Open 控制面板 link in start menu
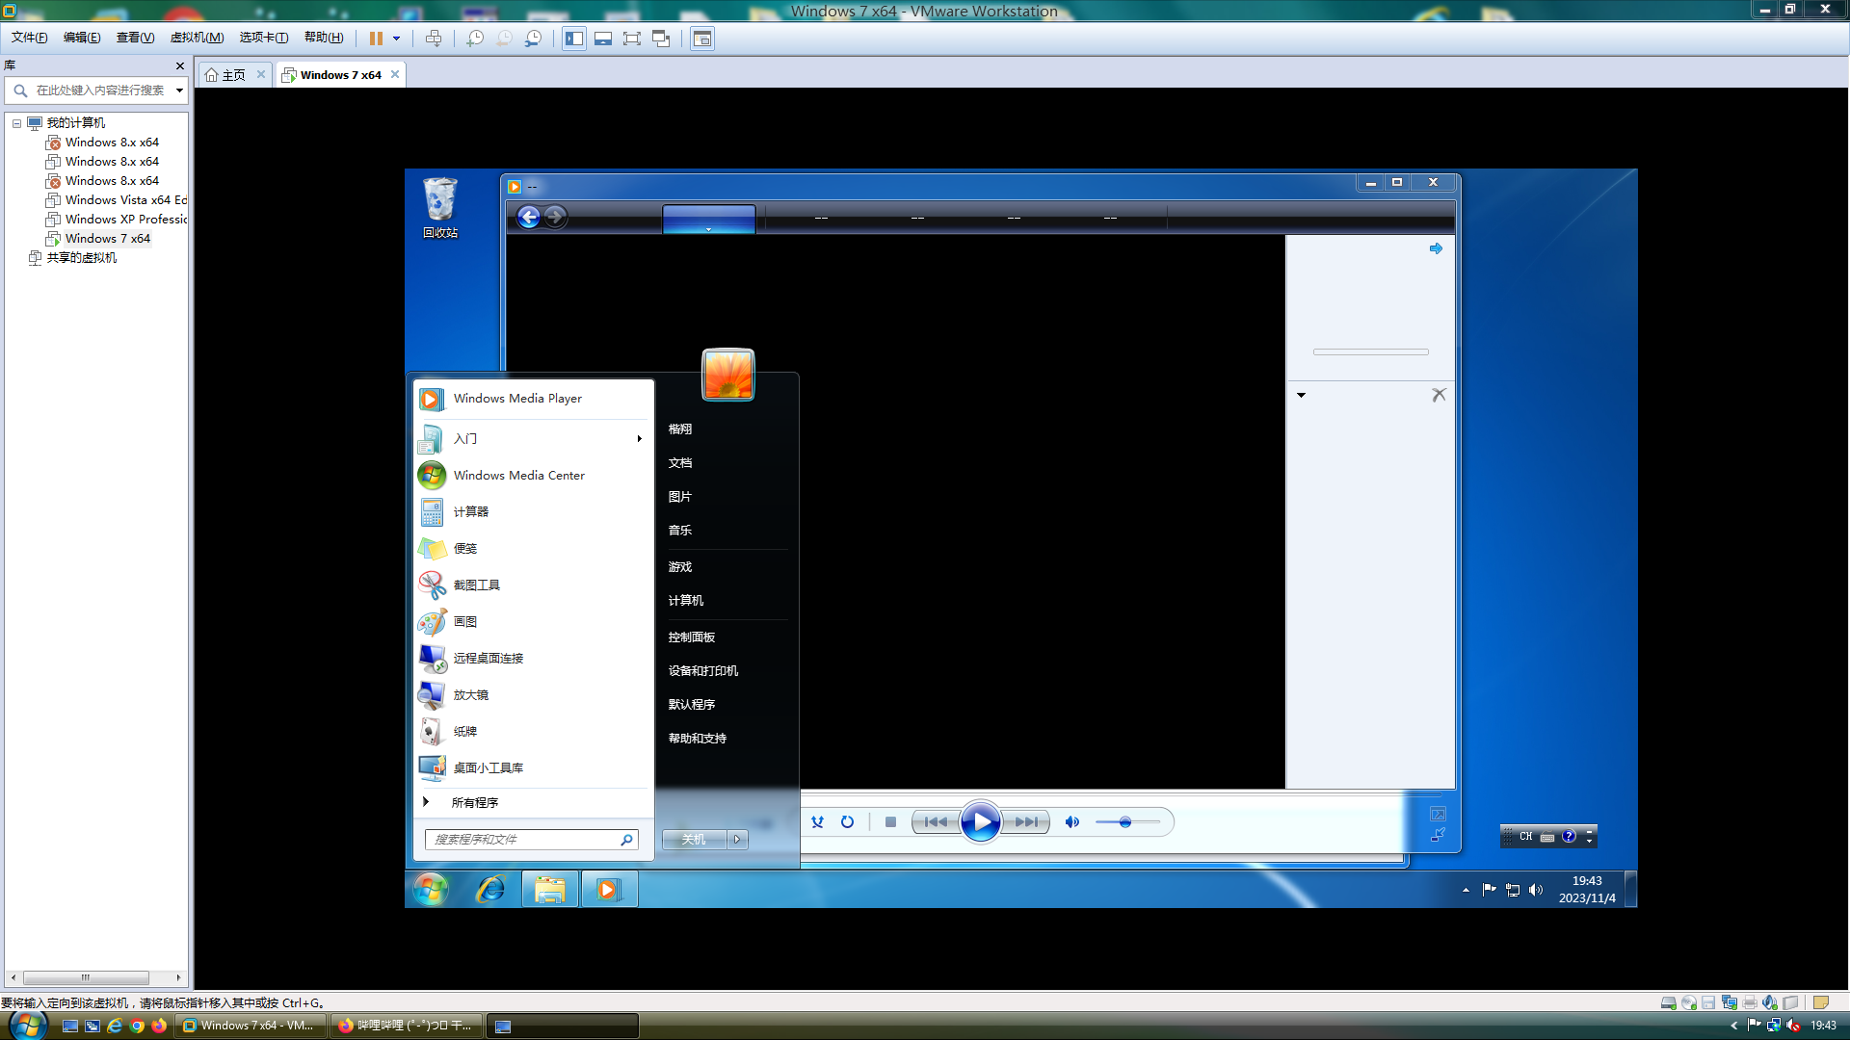 click(x=692, y=637)
